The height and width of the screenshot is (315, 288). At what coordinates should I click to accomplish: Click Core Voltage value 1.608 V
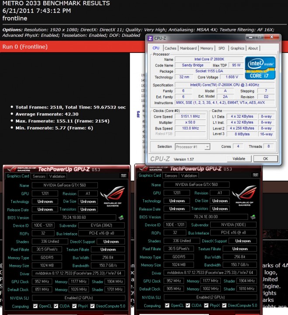pyautogui.click(x=232, y=77)
